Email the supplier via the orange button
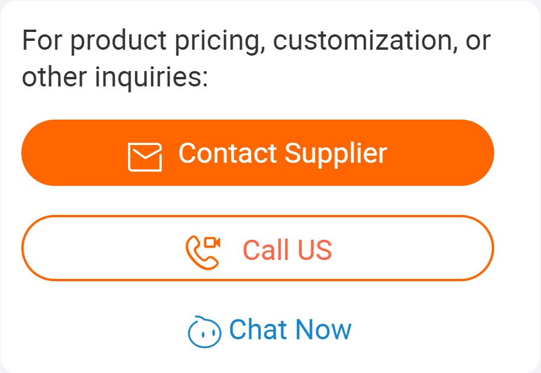This screenshot has height=373, width=541. tap(257, 153)
